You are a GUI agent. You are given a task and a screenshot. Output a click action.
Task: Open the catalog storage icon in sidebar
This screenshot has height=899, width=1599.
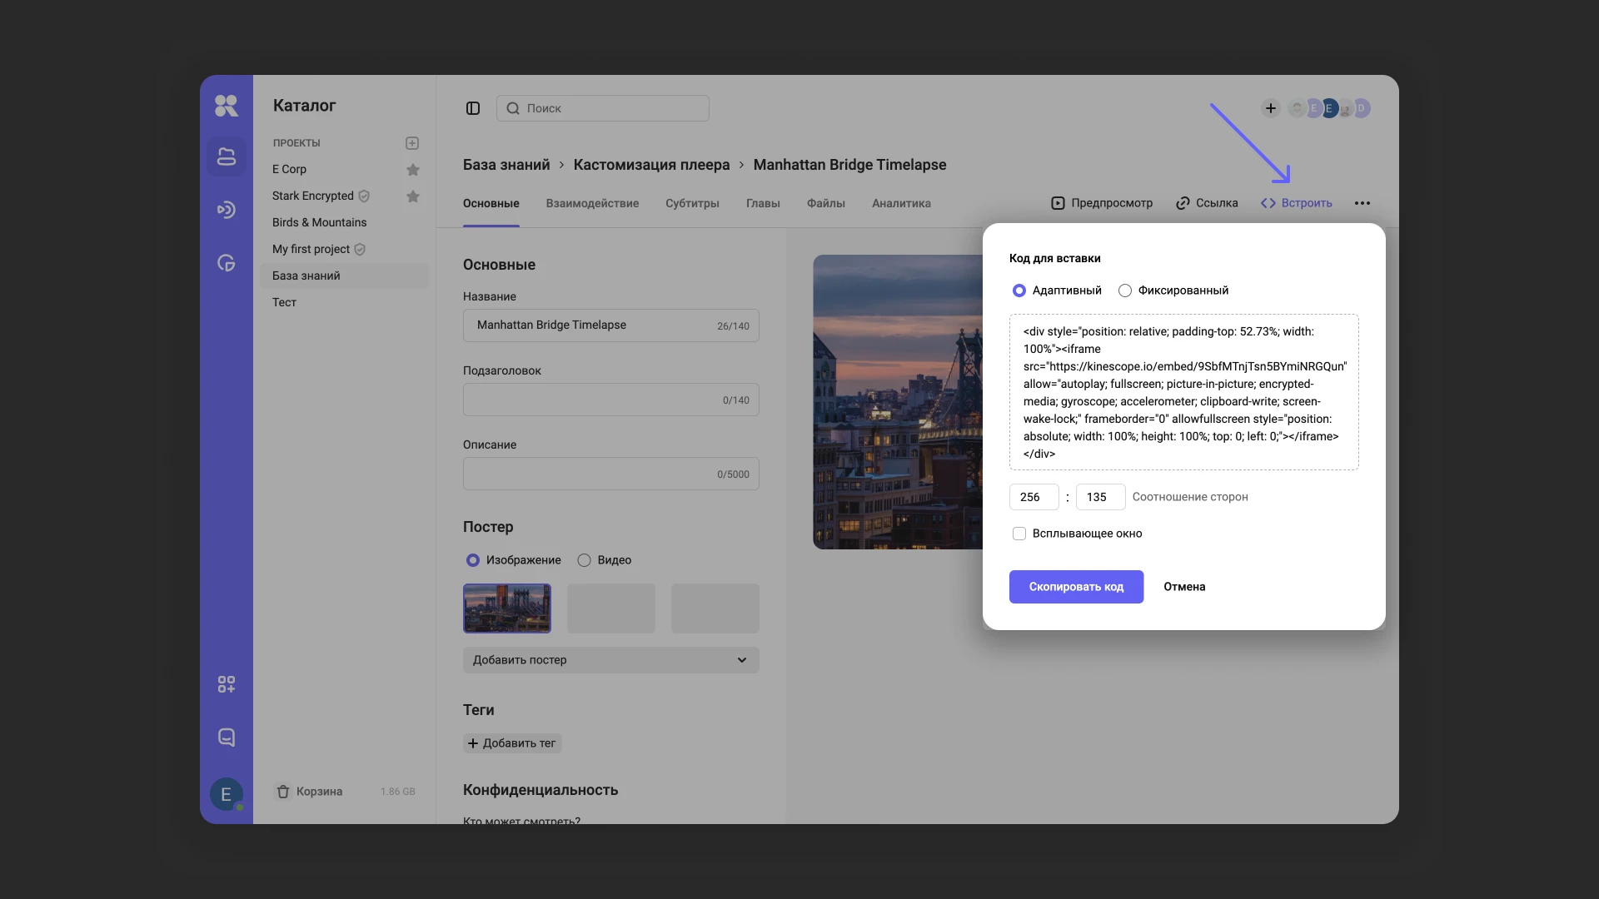(x=226, y=156)
